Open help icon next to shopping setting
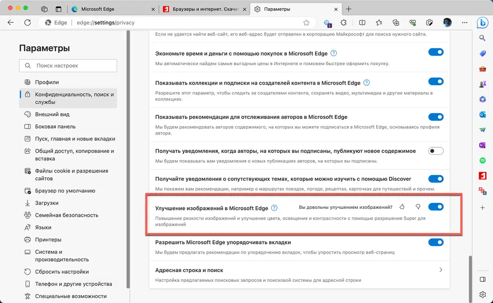This screenshot has height=303, width=493. 334,53
